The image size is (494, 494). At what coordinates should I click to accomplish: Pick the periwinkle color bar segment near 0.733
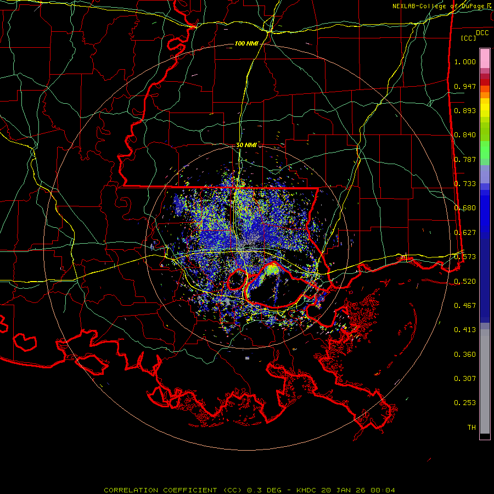pos(485,175)
